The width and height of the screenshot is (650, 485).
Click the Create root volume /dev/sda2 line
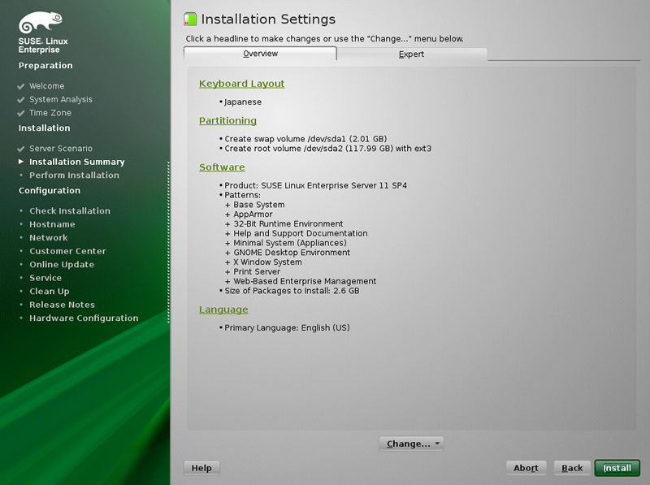click(328, 149)
